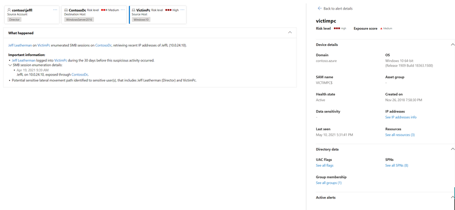The width and height of the screenshot is (455, 210).
Task: Click the laptop icon on VictimPc card
Action: (x=134, y=10)
